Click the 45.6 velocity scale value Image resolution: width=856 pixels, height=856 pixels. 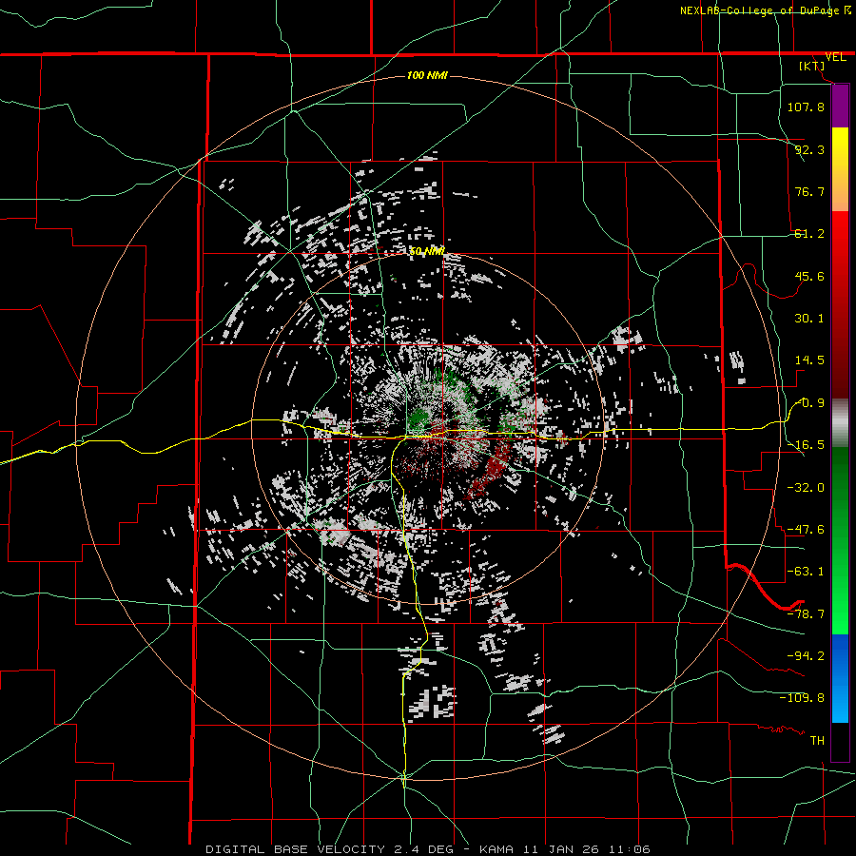809,276
